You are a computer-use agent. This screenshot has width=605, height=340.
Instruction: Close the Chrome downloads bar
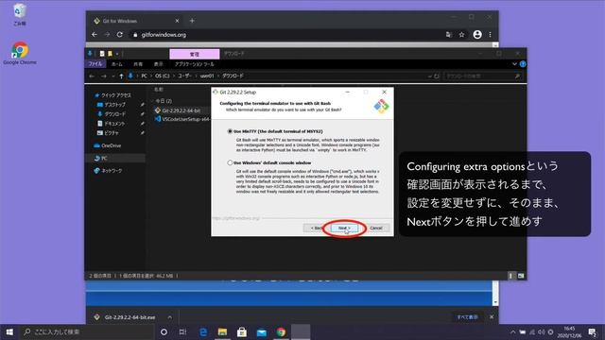[x=492, y=317]
